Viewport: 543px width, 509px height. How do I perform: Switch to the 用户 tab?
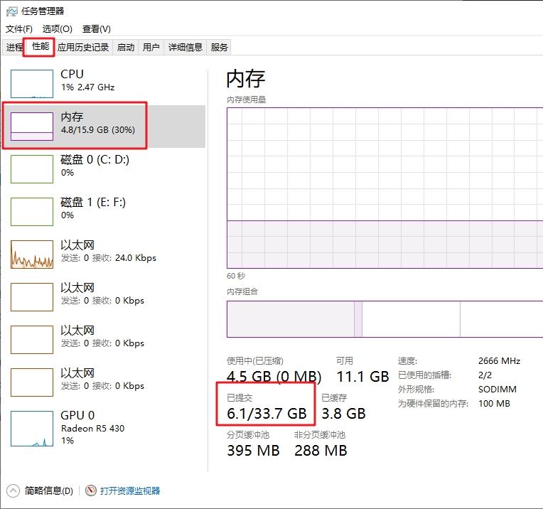coord(151,47)
